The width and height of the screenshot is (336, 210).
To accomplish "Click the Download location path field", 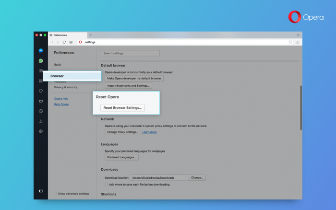I will coord(159,178).
